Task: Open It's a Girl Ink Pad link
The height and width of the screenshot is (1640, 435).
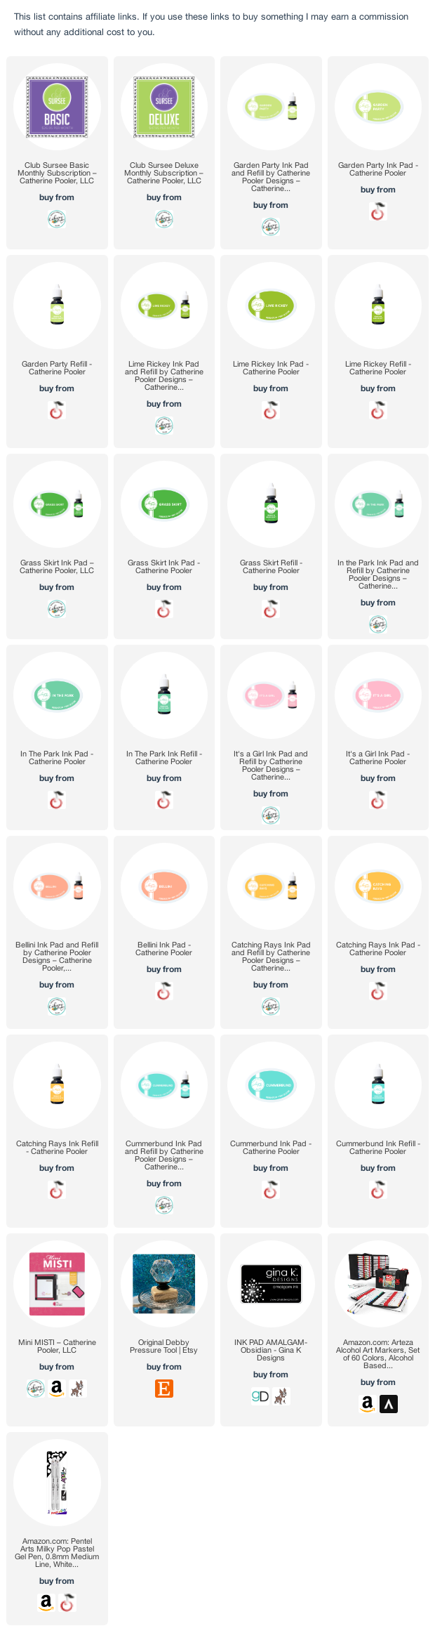Action: [x=377, y=758]
